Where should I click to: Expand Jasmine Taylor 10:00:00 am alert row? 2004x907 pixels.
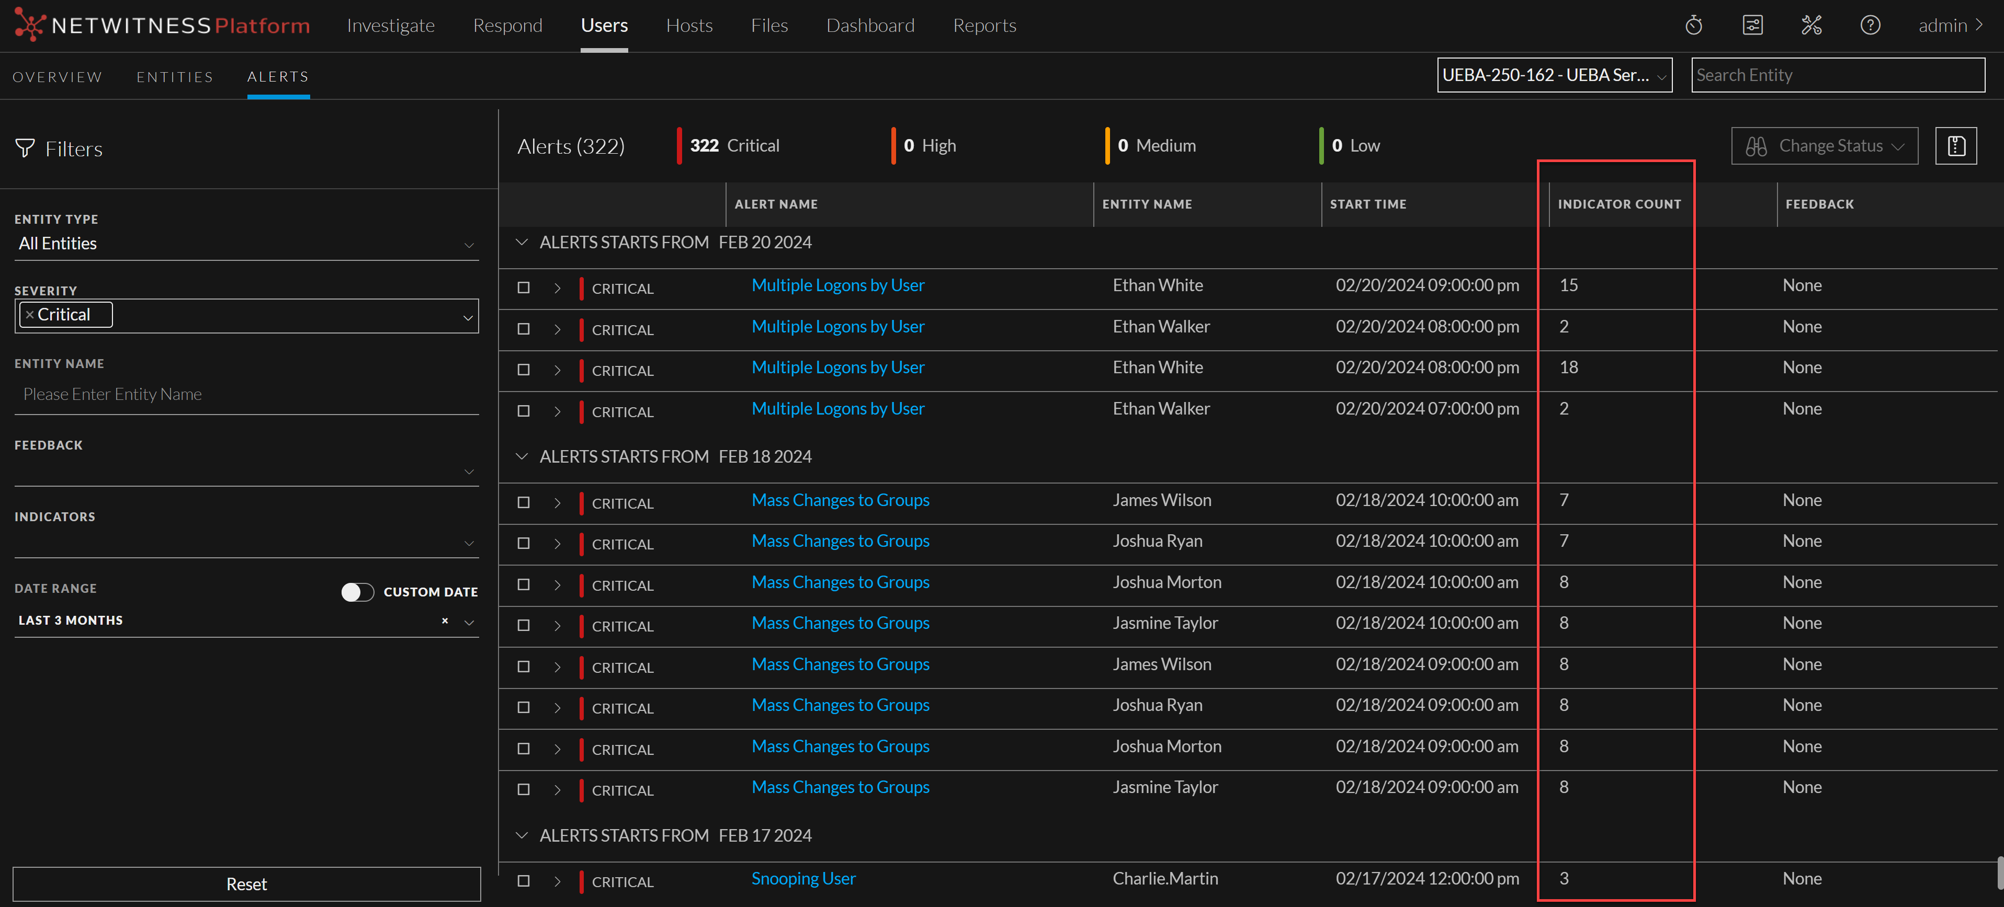point(557,626)
